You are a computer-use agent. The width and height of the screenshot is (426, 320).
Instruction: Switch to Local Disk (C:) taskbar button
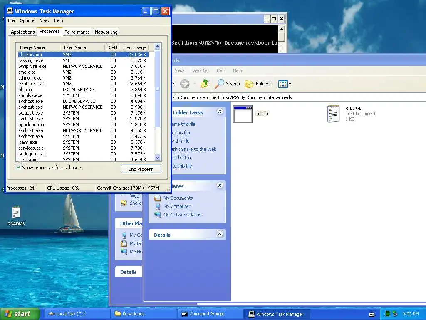[77, 314]
